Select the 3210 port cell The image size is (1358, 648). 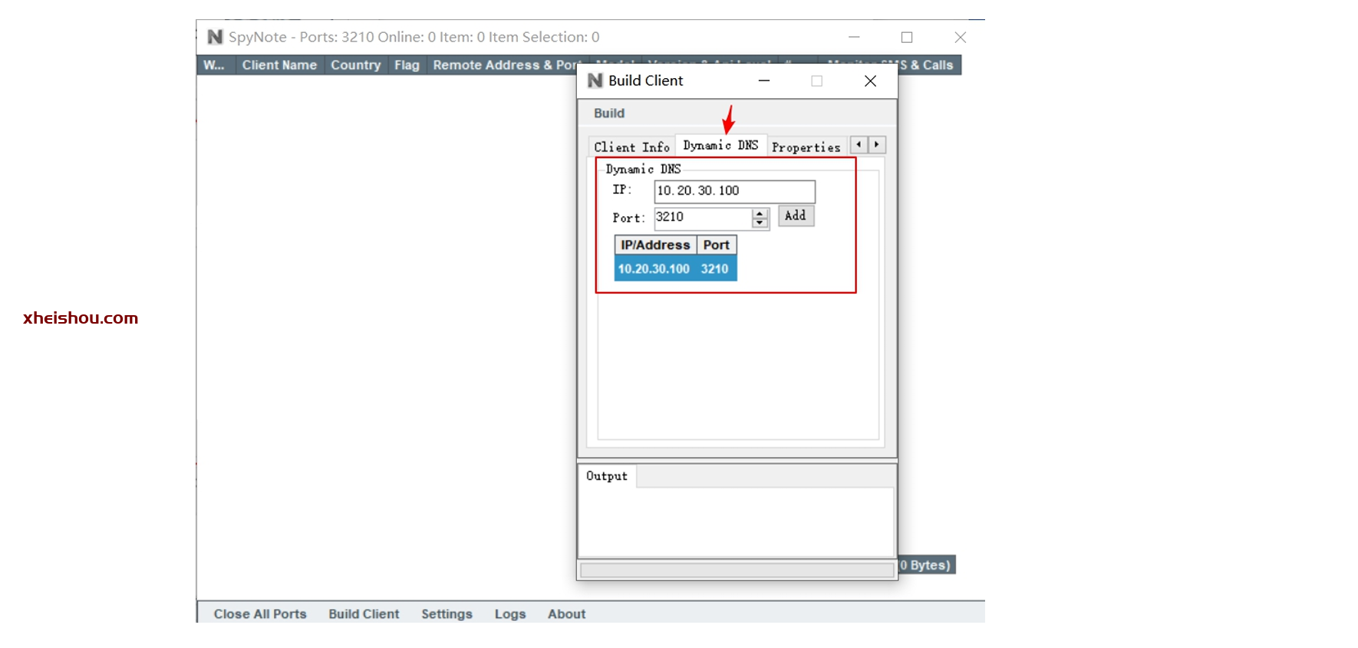714,268
